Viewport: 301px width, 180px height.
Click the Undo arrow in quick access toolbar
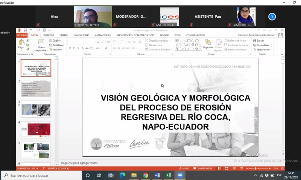tap(31, 30)
